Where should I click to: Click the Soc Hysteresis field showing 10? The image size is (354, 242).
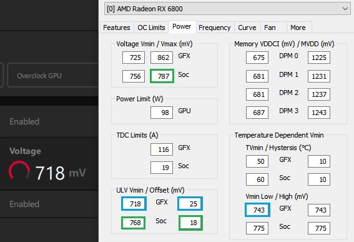[x=319, y=179]
